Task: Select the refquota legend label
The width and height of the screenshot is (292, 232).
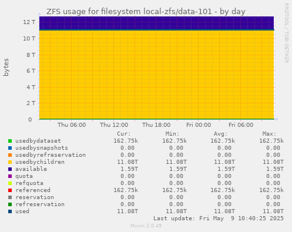Action: pyautogui.click(x=29, y=183)
